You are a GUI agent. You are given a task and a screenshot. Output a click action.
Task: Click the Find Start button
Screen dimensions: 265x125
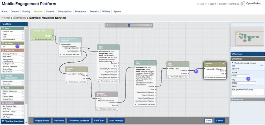click(99, 121)
